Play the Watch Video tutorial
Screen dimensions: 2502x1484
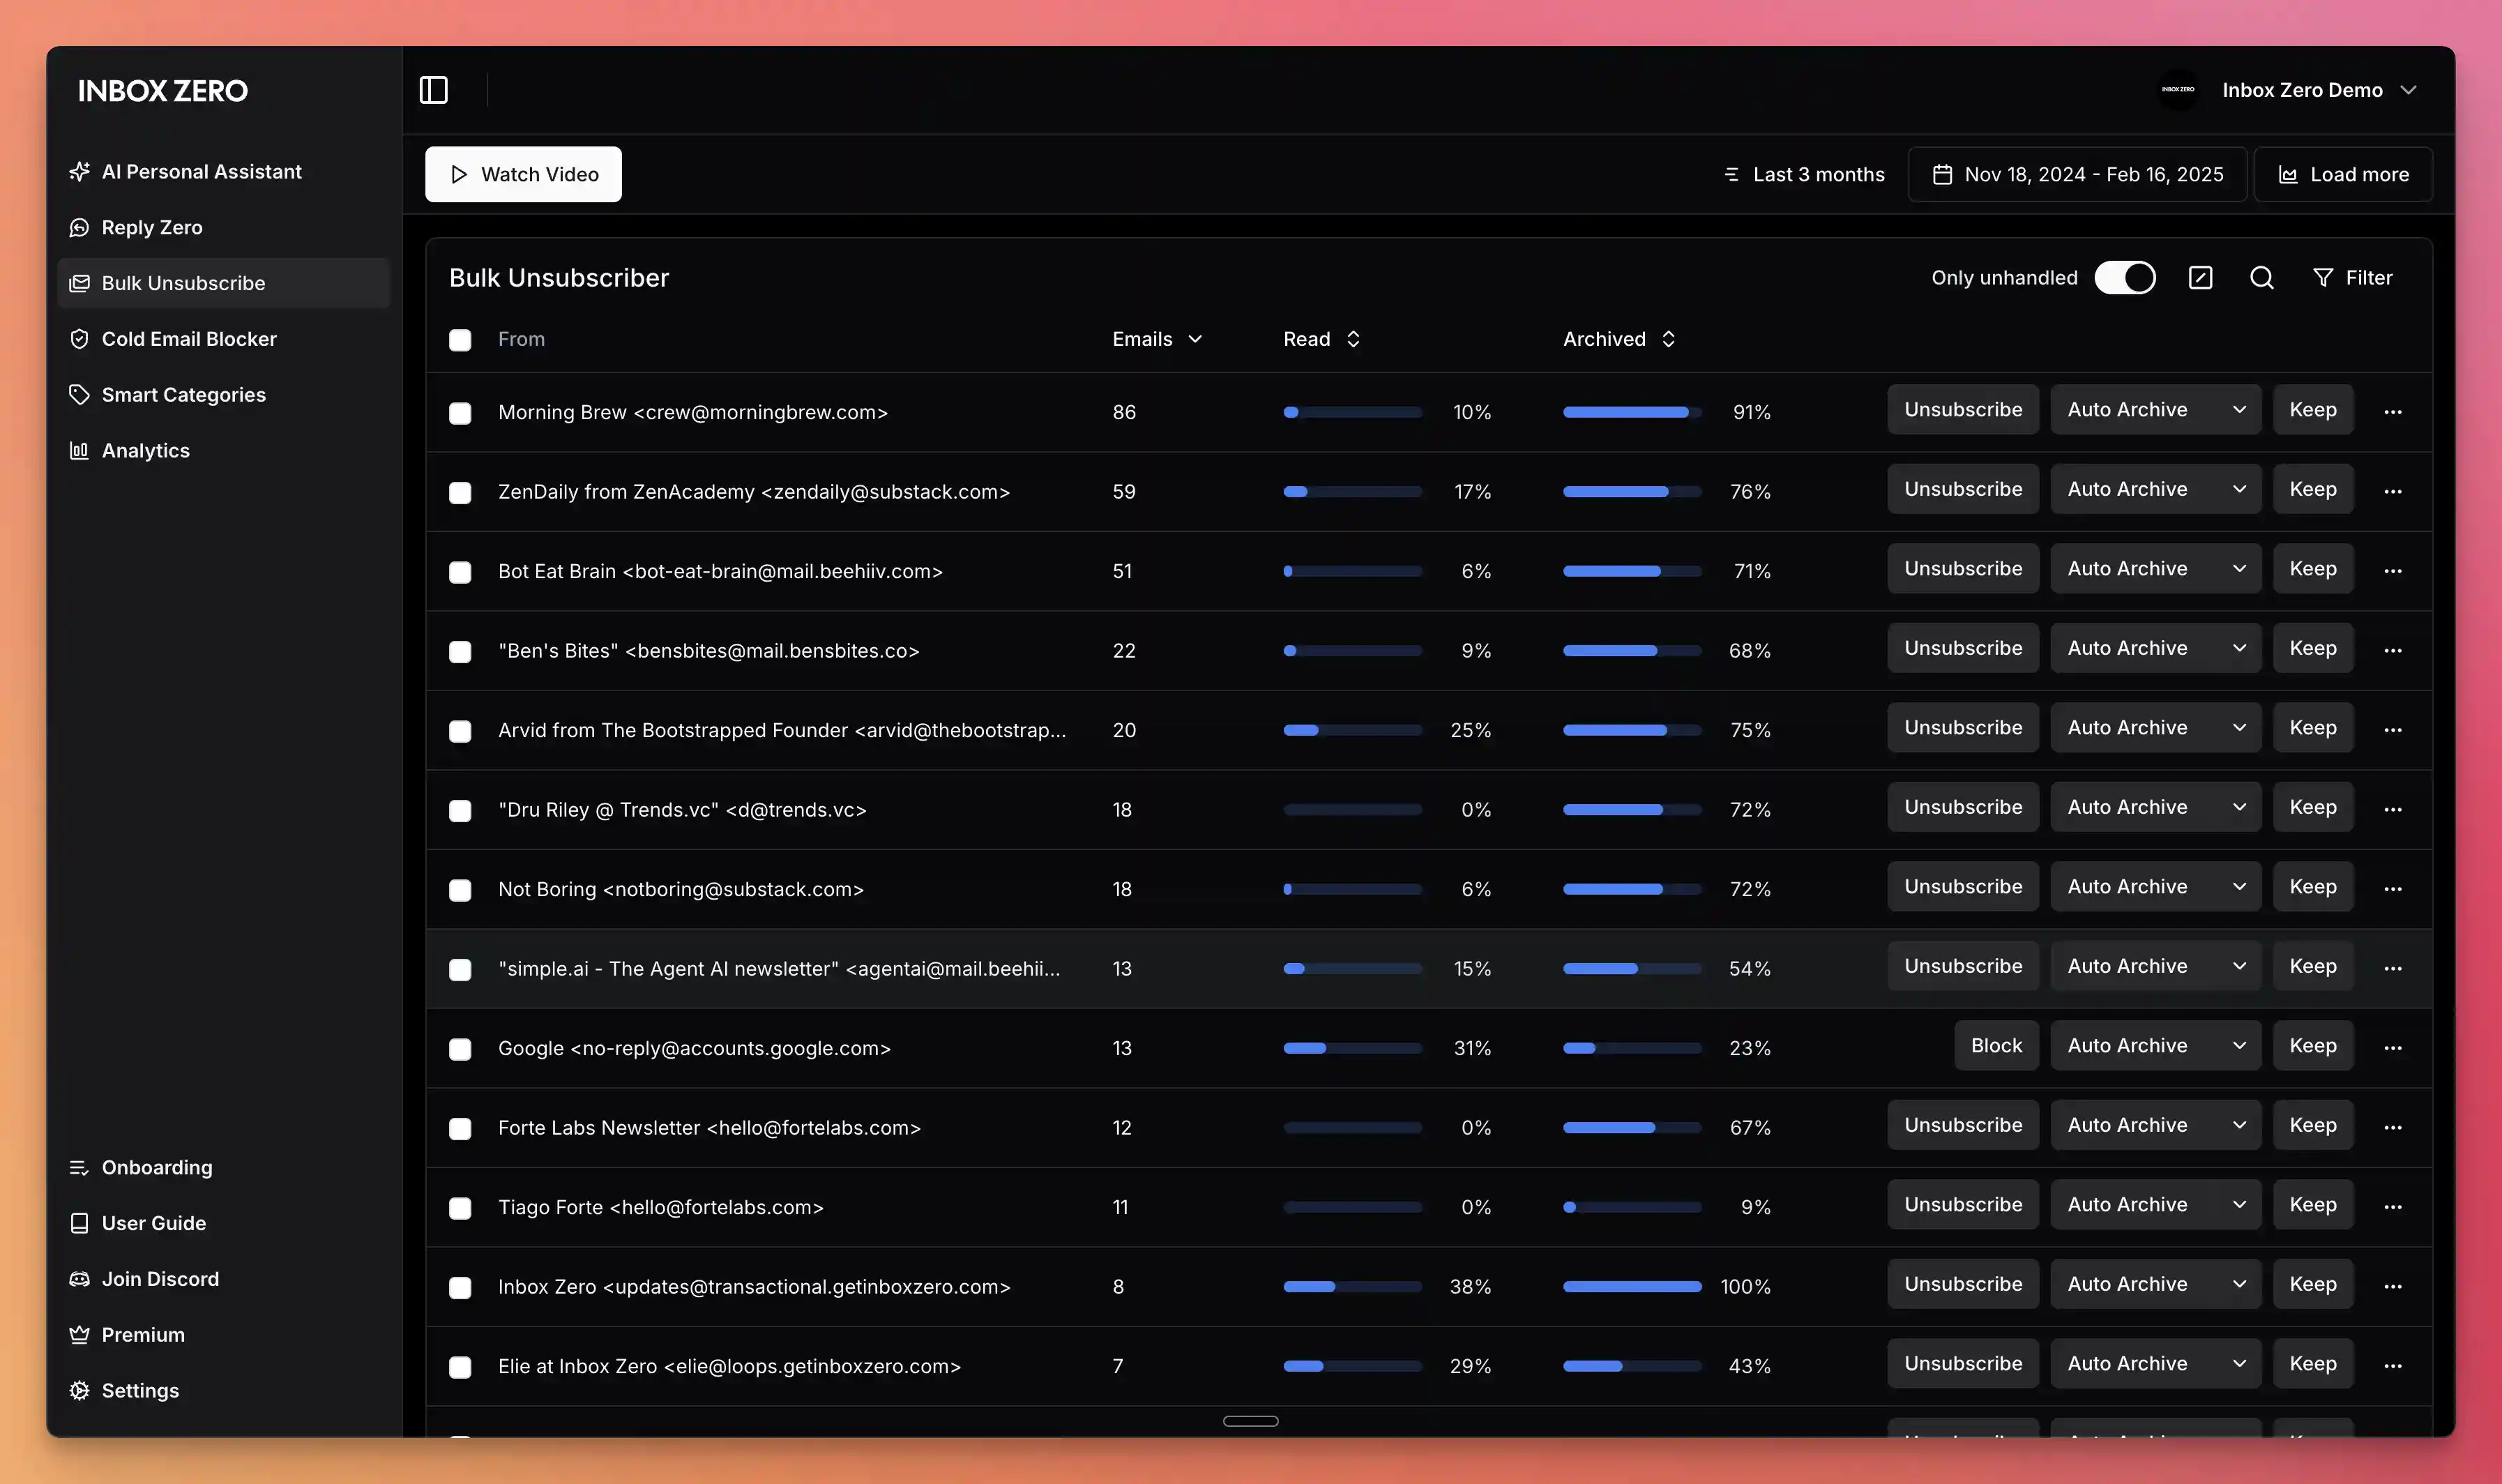(x=523, y=174)
